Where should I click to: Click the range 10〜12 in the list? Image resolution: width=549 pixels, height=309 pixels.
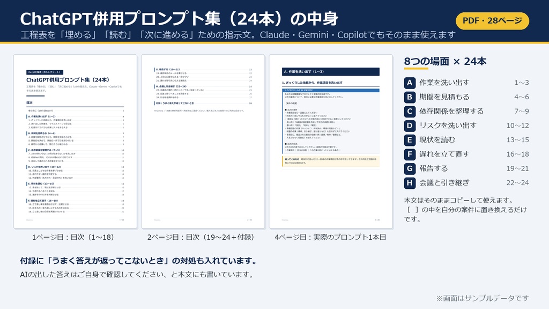click(517, 126)
